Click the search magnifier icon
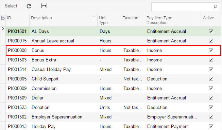Screen dimensions: 222x130 click(x=215, y=6)
